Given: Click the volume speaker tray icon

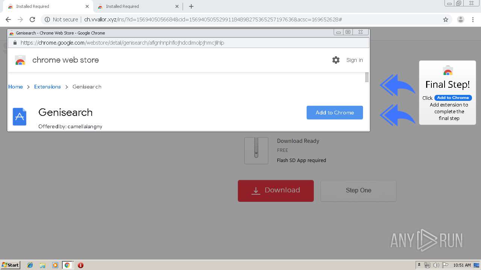Looking at the screenshot, I should coord(436,265).
